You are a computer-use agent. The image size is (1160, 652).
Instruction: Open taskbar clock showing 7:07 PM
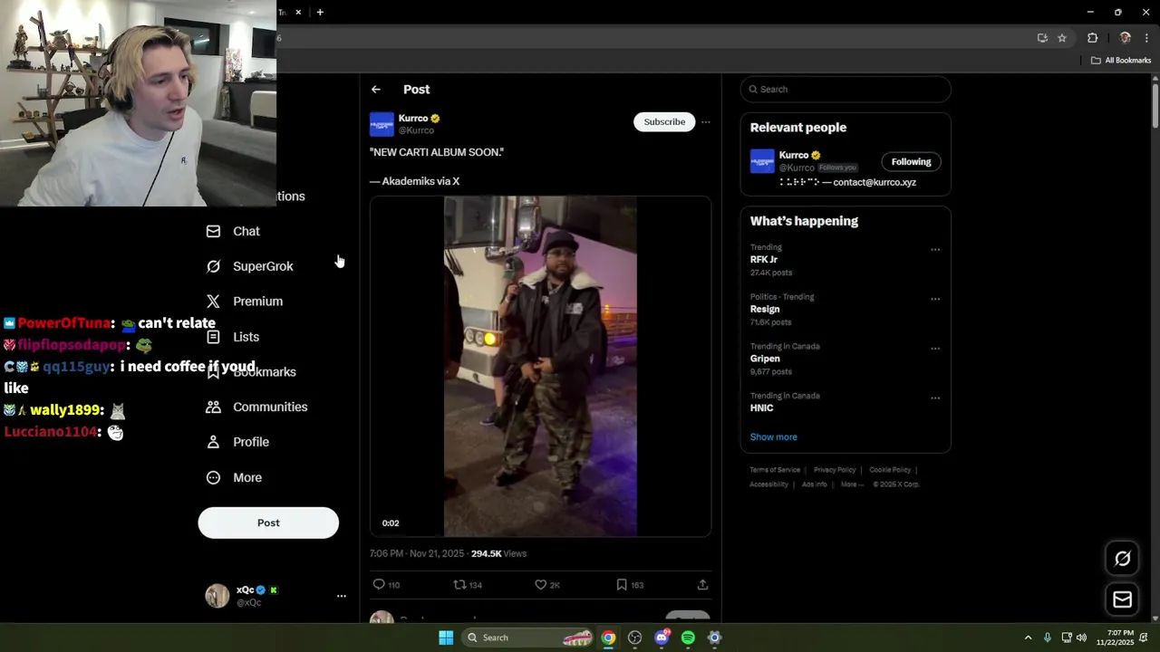[1115, 638]
